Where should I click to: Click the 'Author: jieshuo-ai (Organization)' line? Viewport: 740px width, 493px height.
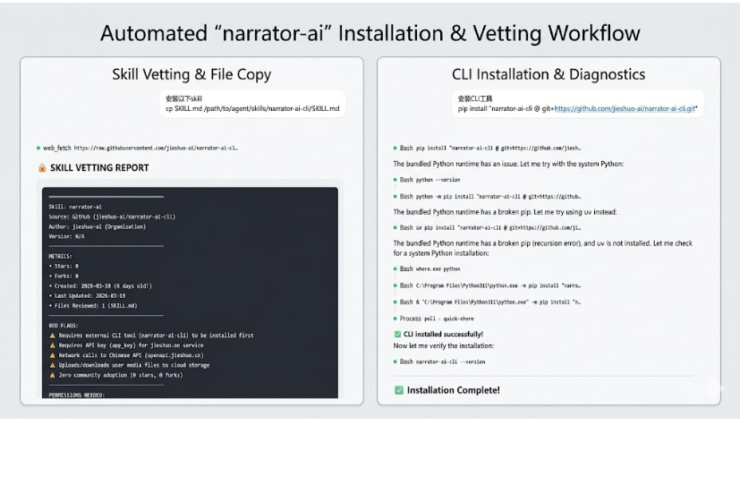(x=98, y=226)
